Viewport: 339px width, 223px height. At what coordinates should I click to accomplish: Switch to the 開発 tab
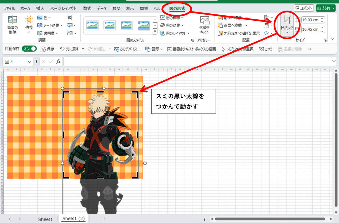pyautogui.click(x=144, y=8)
